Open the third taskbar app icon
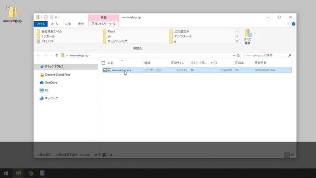This screenshot has height=178, width=316. tap(42, 173)
